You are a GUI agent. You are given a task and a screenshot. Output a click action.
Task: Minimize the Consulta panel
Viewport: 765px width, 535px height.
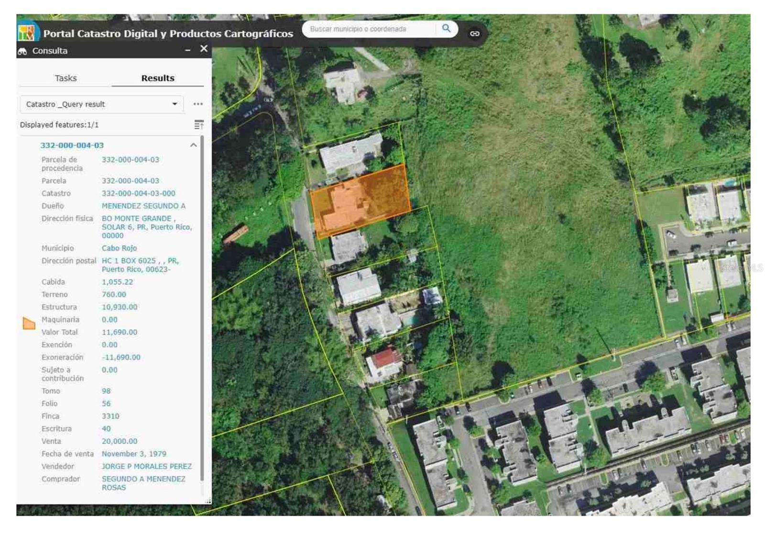point(188,50)
